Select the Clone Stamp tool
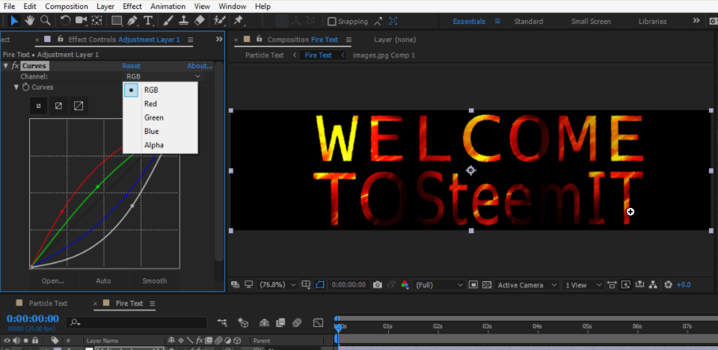Screen dimensions: 718x350 pos(184,21)
